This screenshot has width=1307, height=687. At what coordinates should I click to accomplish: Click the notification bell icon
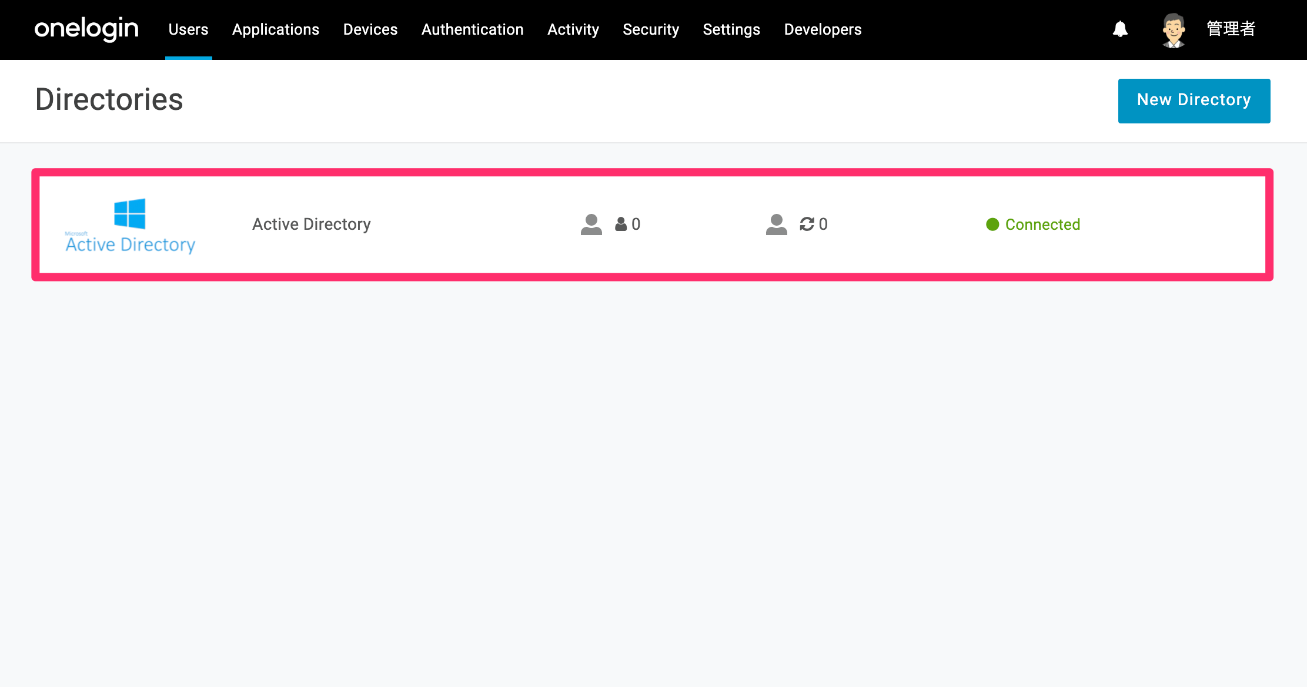(1120, 29)
